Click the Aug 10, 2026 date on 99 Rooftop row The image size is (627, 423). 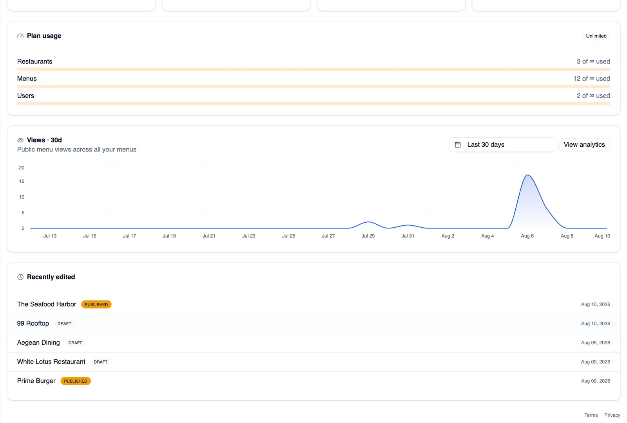[x=595, y=324]
